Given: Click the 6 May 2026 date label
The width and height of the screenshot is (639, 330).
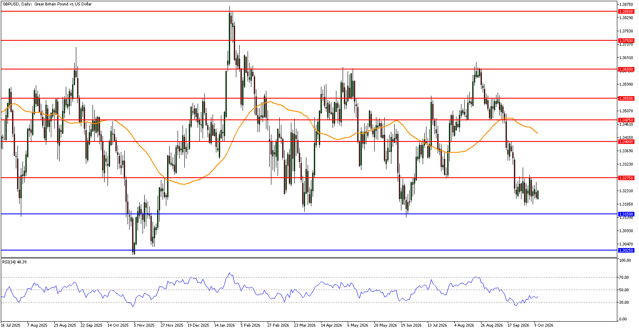Looking at the screenshot, I should coord(357,325).
